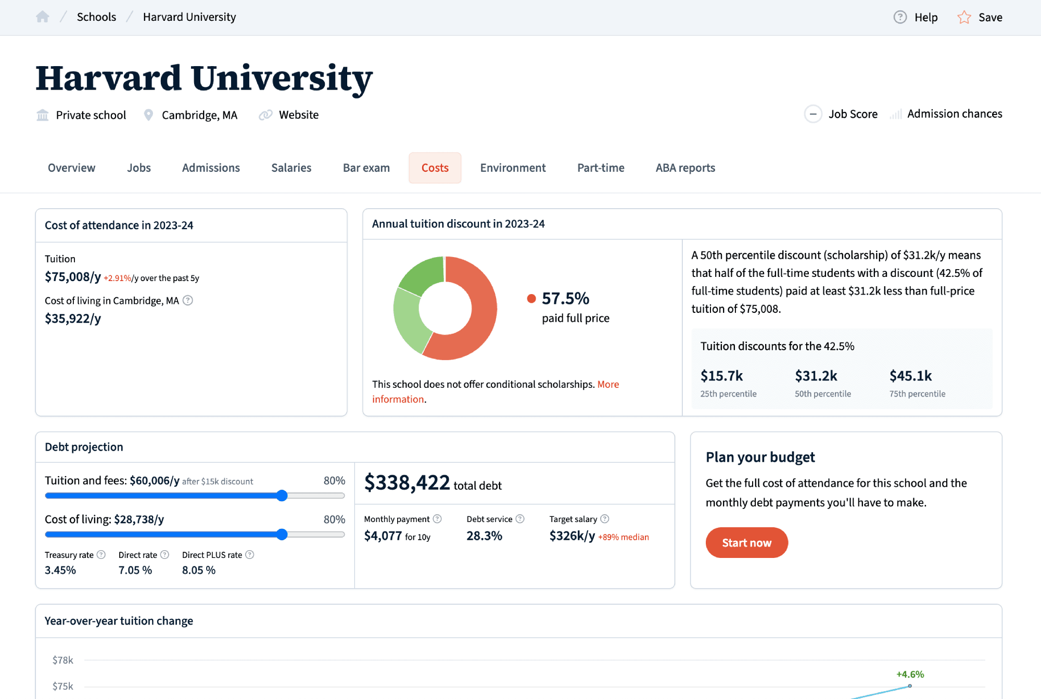Click the Start now button
This screenshot has height=699, width=1041.
tap(746, 543)
